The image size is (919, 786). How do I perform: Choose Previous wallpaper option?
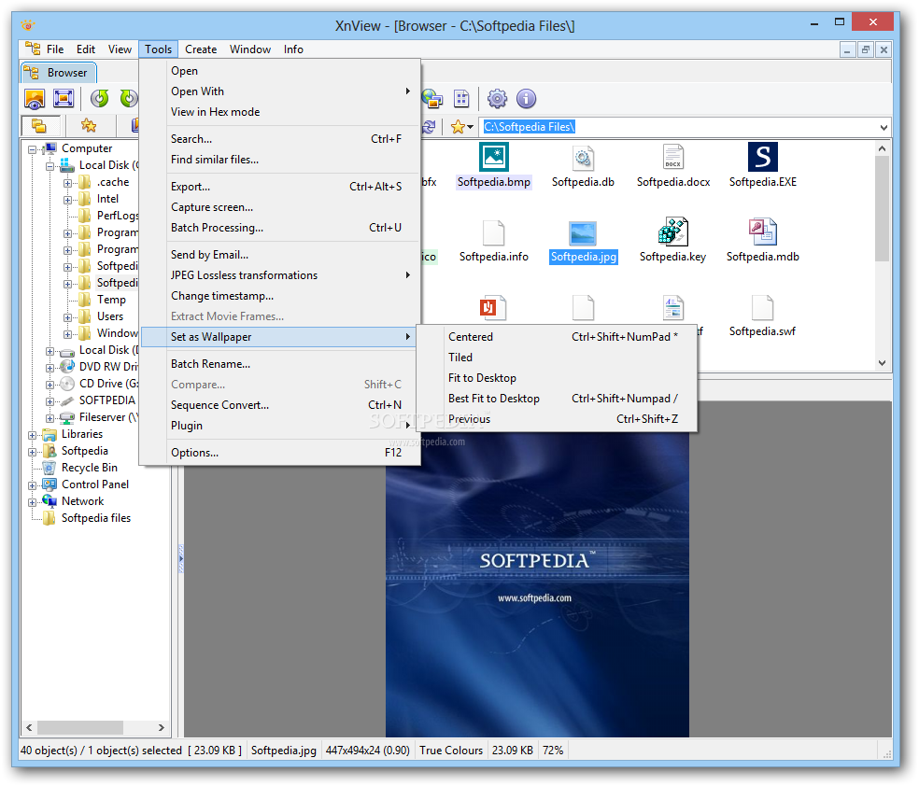pyautogui.click(x=557, y=419)
